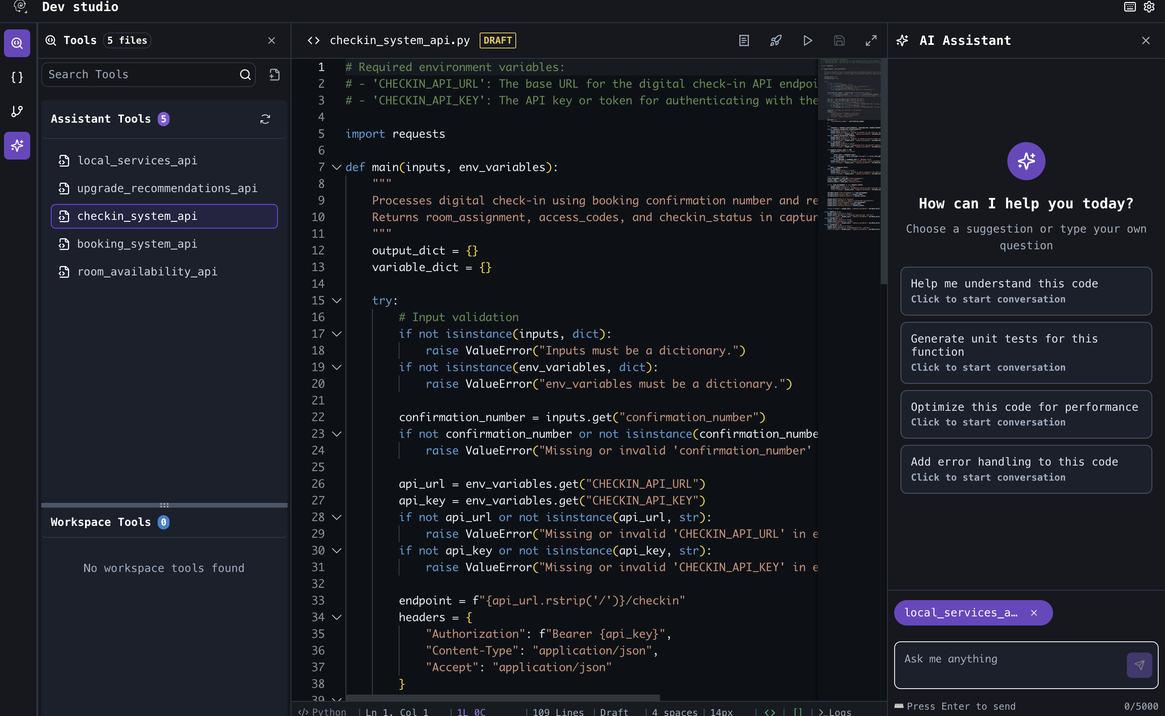Collapse the def main fold arrow on line 7

pyautogui.click(x=336, y=167)
